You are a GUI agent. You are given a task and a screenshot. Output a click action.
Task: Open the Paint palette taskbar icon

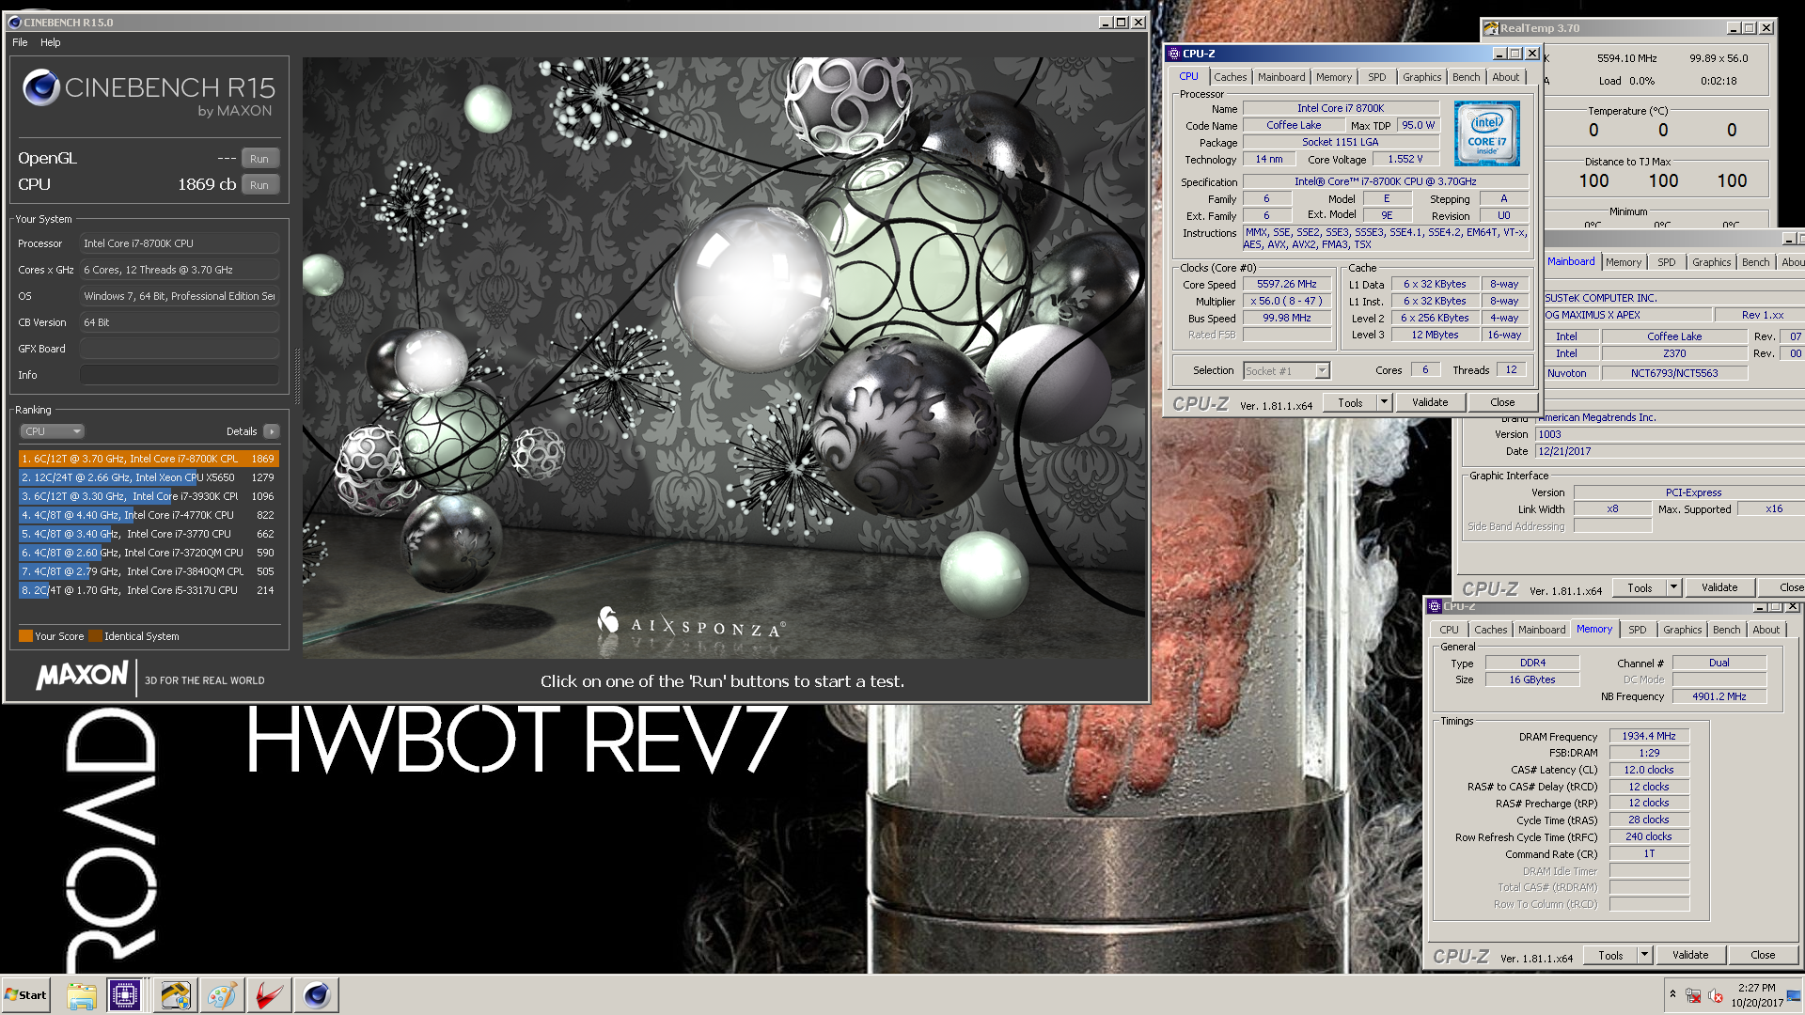click(x=222, y=995)
